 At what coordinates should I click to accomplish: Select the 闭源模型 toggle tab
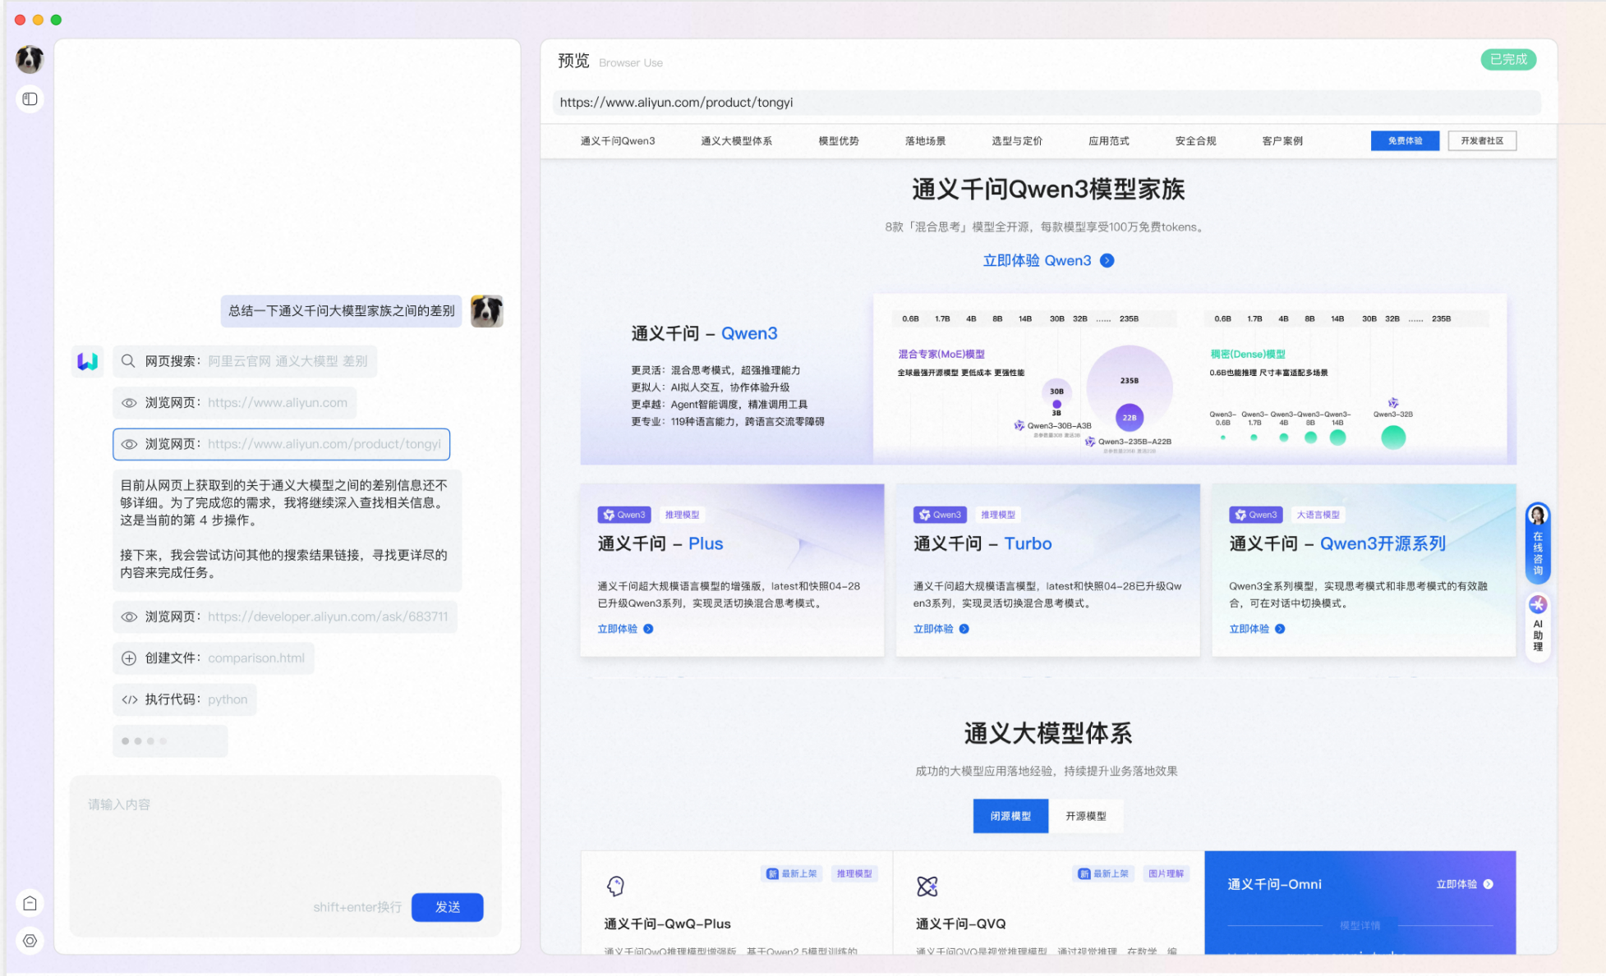1010,816
